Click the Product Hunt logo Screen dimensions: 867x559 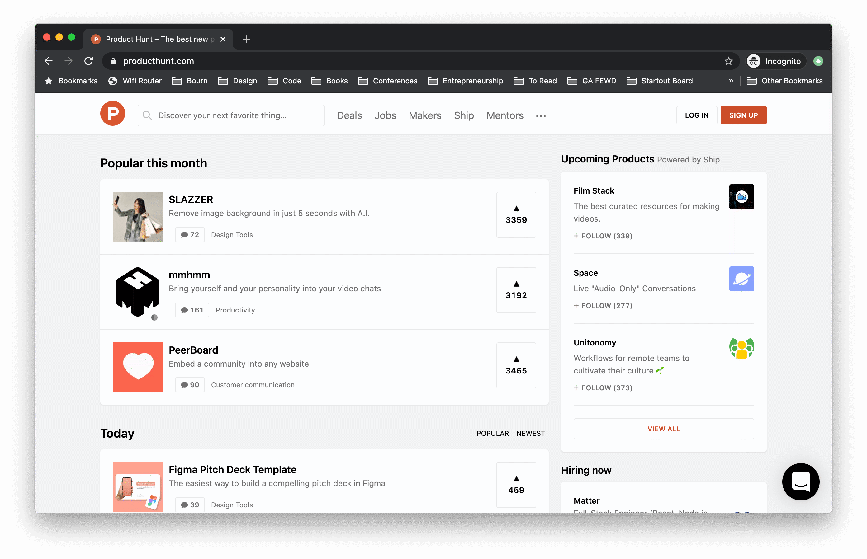tap(113, 114)
